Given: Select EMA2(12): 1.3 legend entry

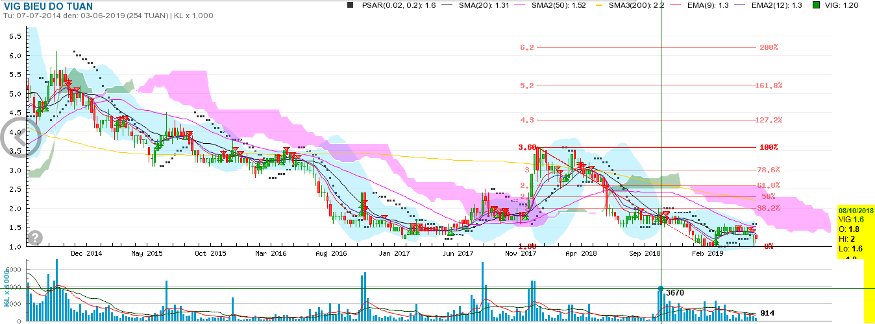Looking at the screenshot, I should click(x=778, y=5).
